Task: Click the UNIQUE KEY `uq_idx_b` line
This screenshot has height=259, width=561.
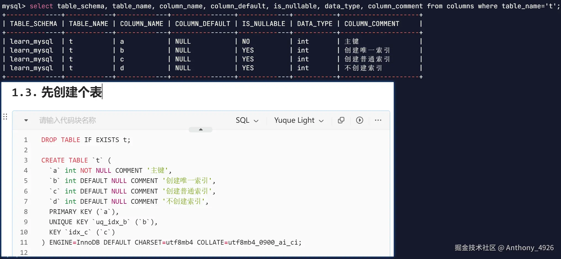Action: tap(103, 222)
